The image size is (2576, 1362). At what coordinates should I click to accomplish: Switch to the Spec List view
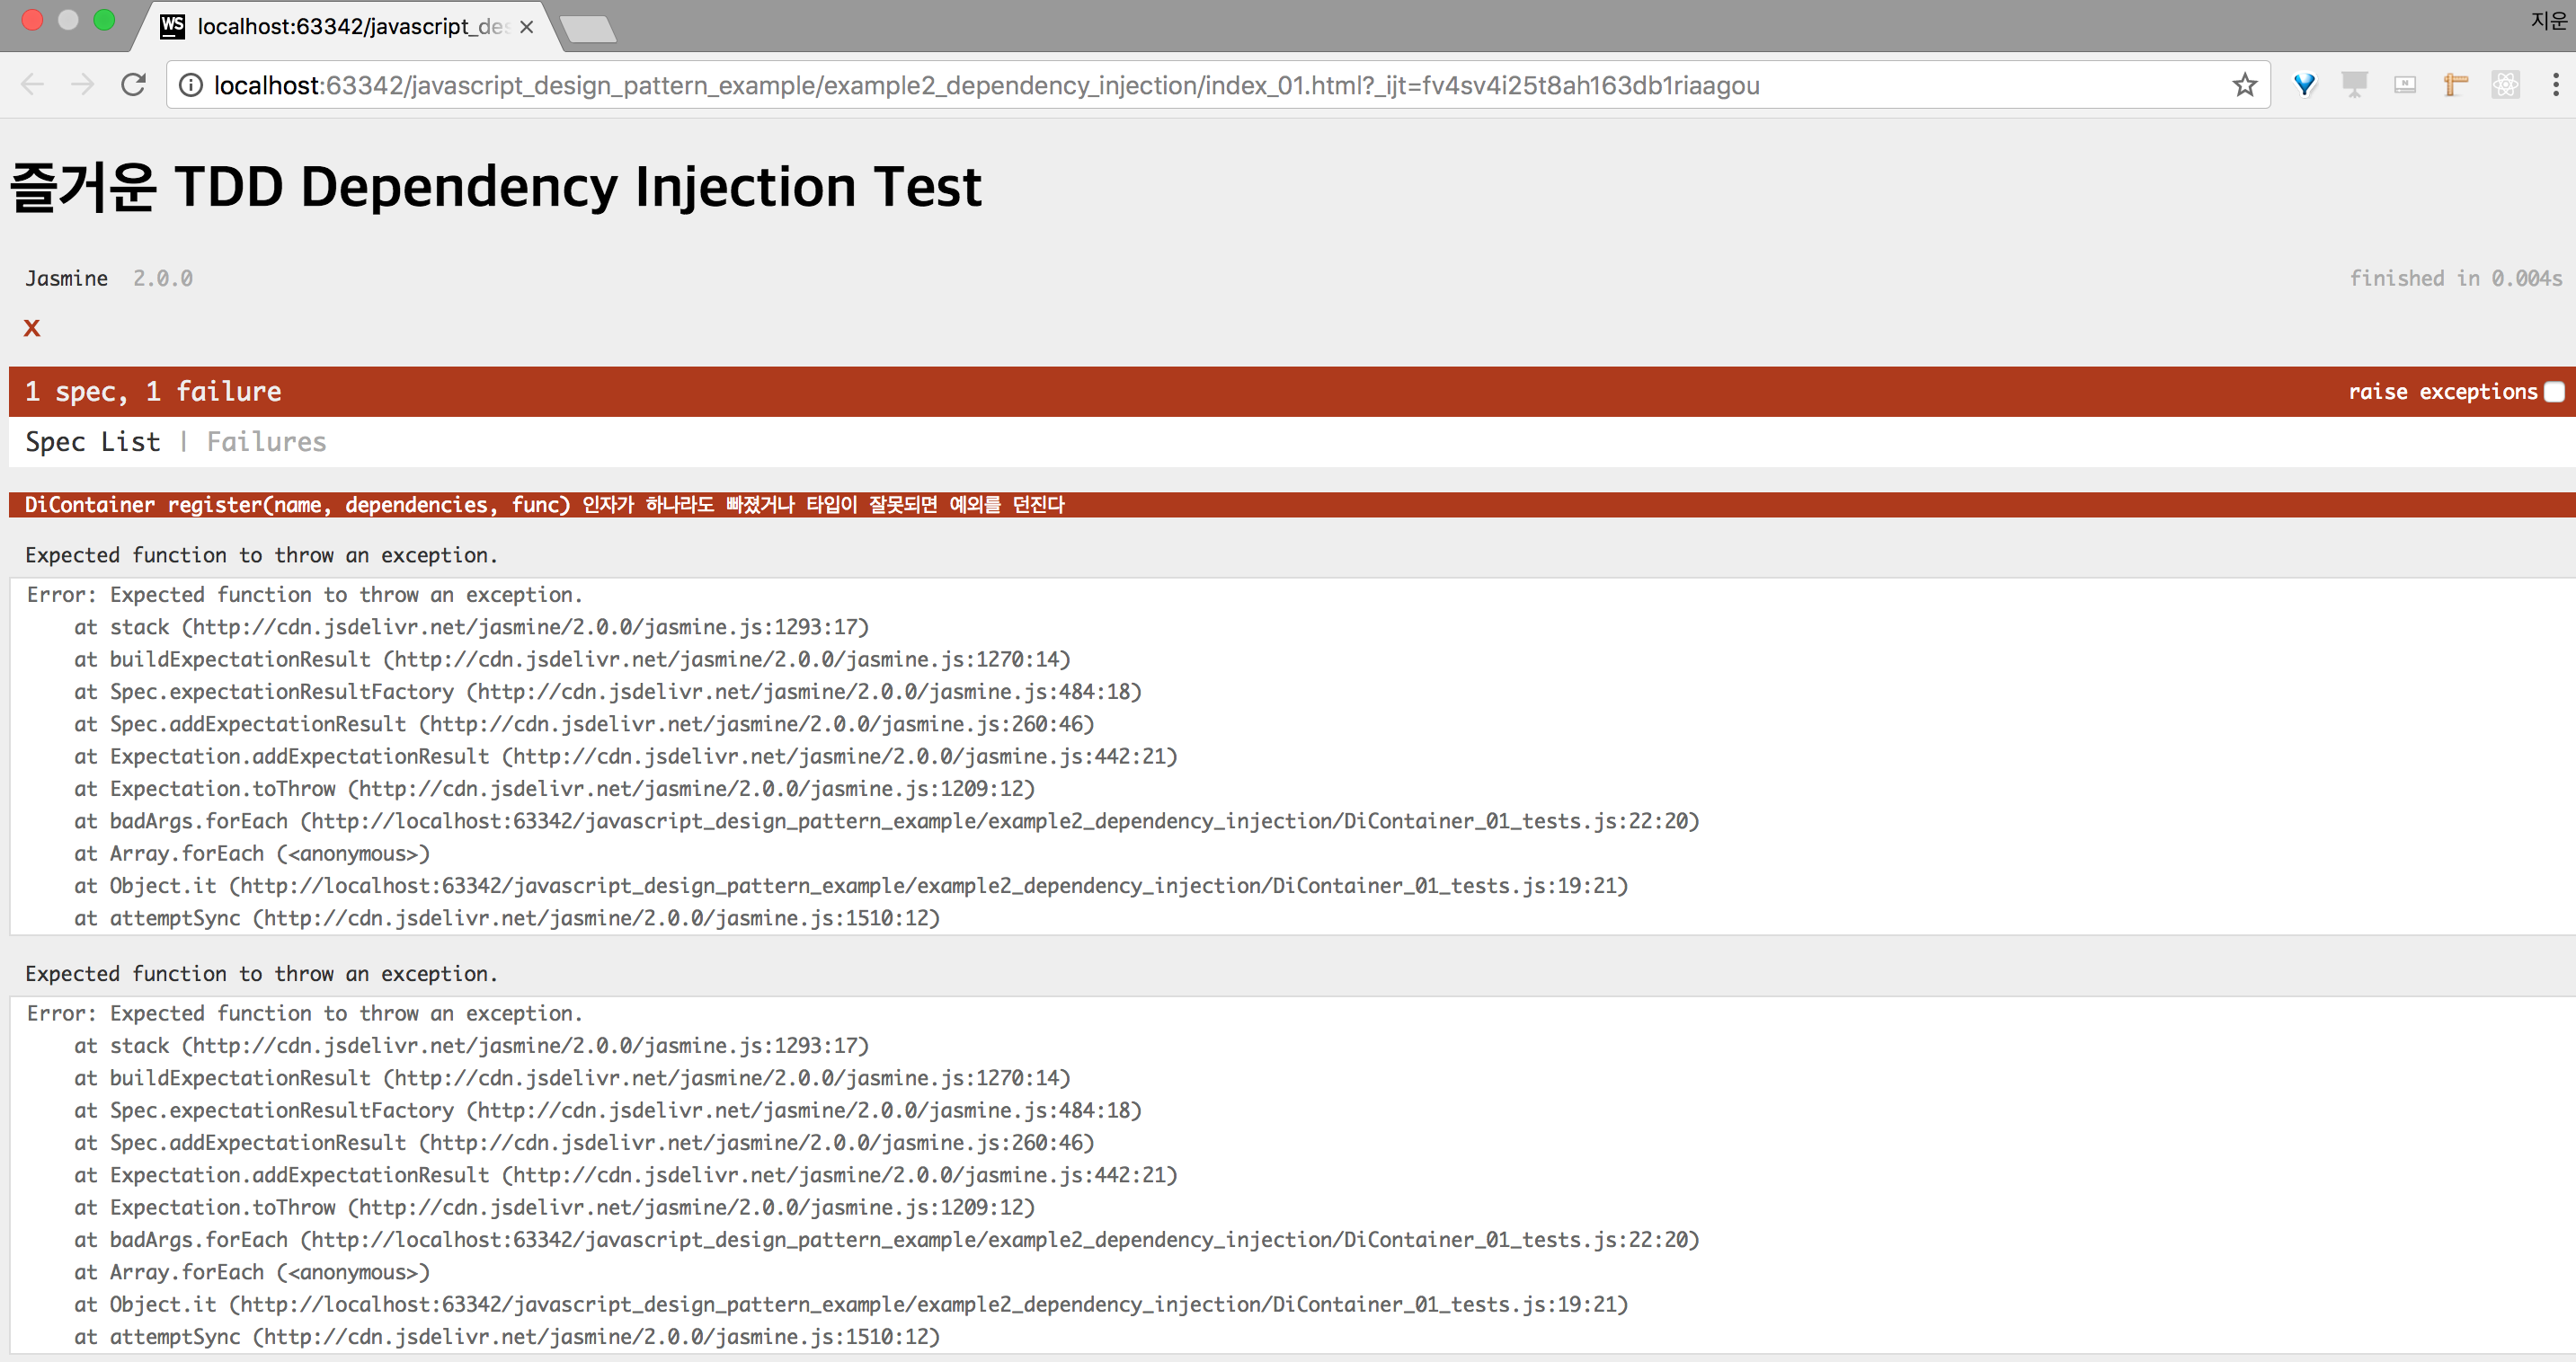click(93, 442)
